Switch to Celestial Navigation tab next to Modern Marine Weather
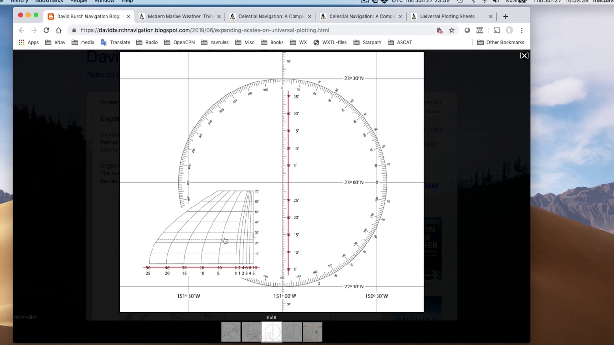 pos(270,16)
